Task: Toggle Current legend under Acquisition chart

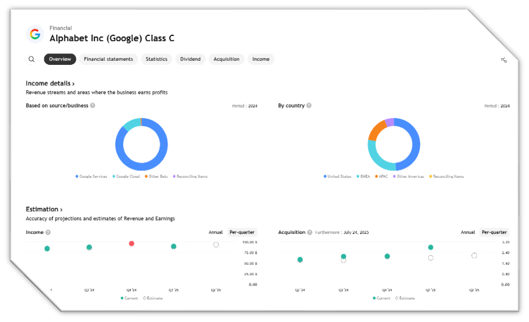Action: (x=381, y=298)
